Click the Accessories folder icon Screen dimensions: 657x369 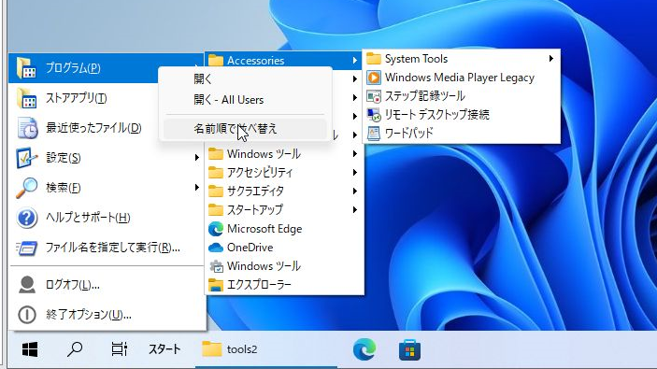pos(216,61)
